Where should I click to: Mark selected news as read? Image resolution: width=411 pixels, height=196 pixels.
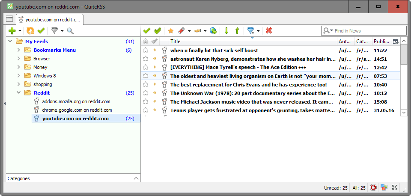[x=147, y=31]
